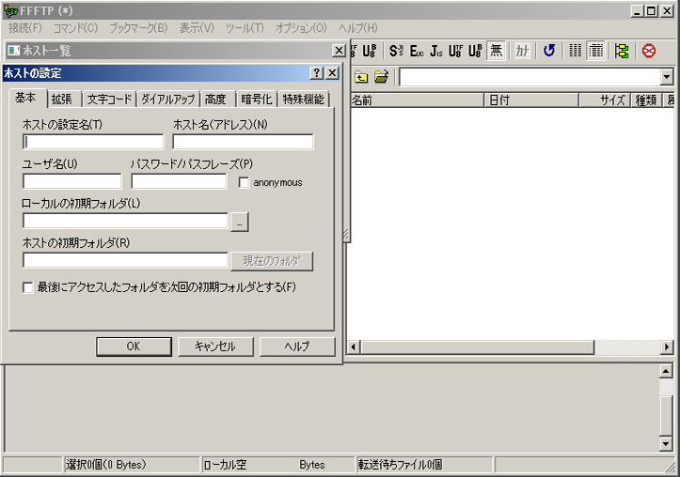
Task: Click the ヘルプ button in the dialog
Action: tap(297, 346)
